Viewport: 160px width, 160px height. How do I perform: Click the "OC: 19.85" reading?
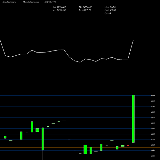[110, 7]
